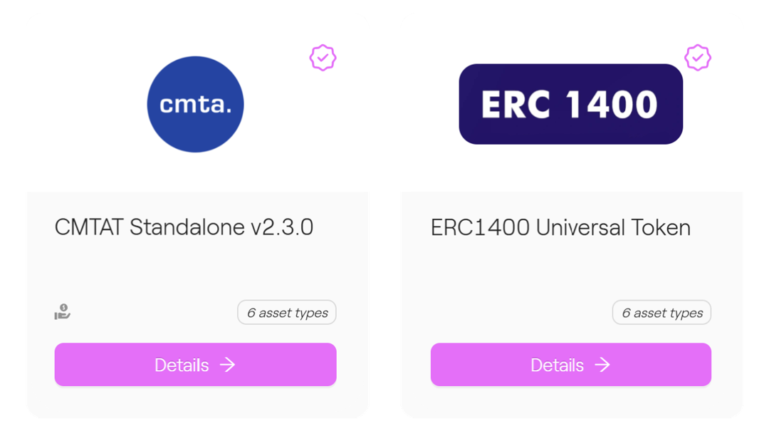Click the ERC 1400 logo banner

570,104
